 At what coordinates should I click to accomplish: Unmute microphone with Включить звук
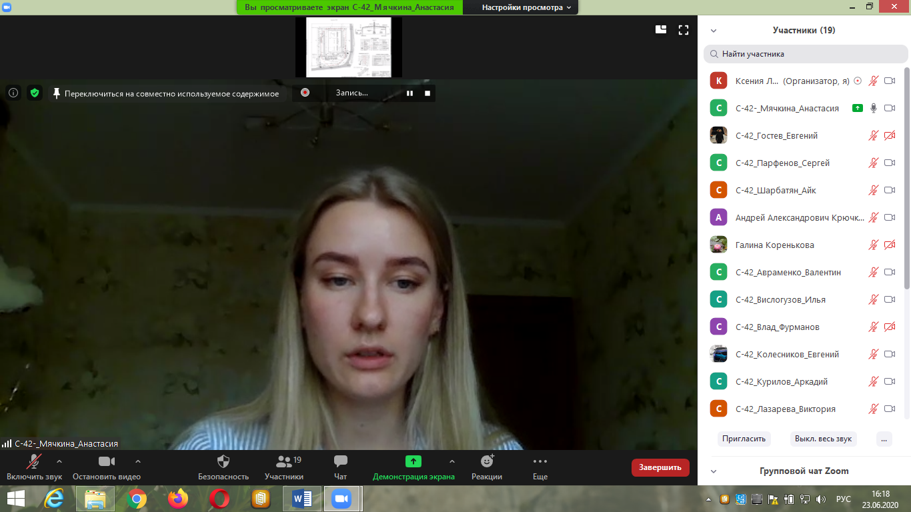(x=34, y=467)
